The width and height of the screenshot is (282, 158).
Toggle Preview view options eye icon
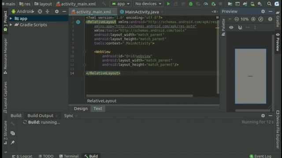coord(231,27)
